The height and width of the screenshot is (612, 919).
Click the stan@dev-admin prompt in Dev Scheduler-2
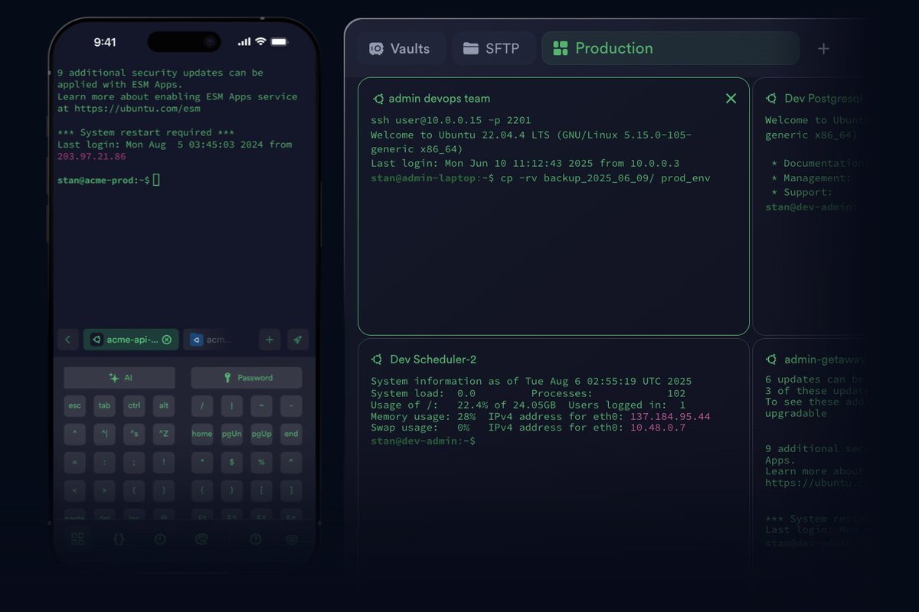point(423,441)
